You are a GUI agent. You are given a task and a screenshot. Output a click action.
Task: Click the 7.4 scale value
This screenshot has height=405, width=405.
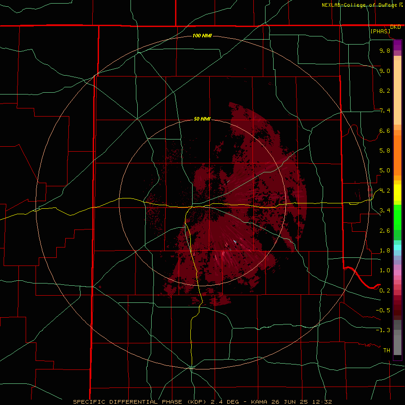coord(385,111)
